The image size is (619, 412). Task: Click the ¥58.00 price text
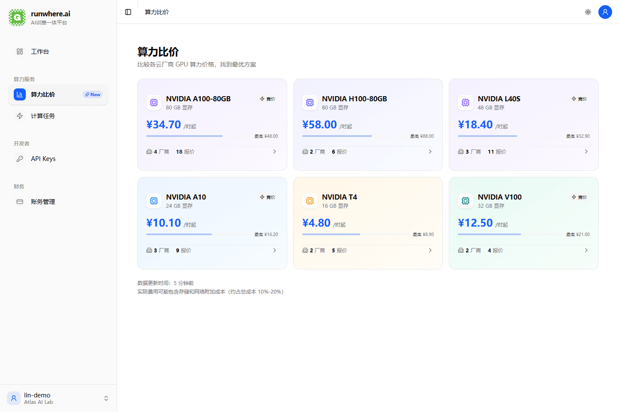pos(319,124)
